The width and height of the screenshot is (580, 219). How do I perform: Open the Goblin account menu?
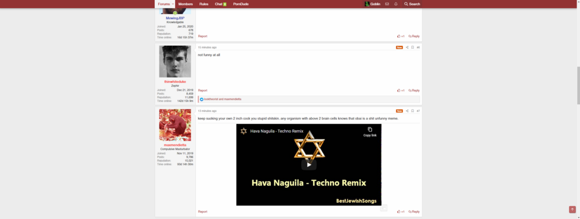point(372,4)
